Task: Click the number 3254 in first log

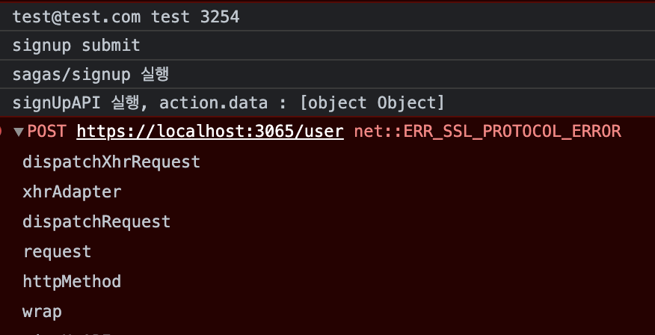Action: pos(220,16)
